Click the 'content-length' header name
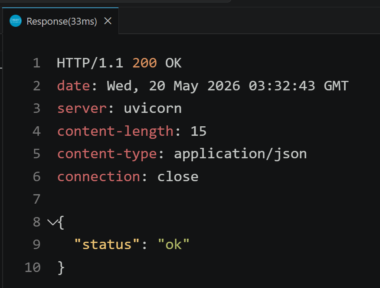Viewport: 380px width, 288px height. tap(115, 131)
